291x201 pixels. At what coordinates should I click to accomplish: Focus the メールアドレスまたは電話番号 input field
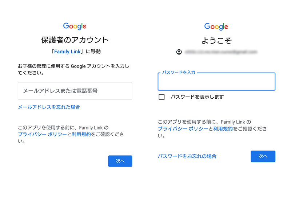pyautogui.click(x=75, y=91)
